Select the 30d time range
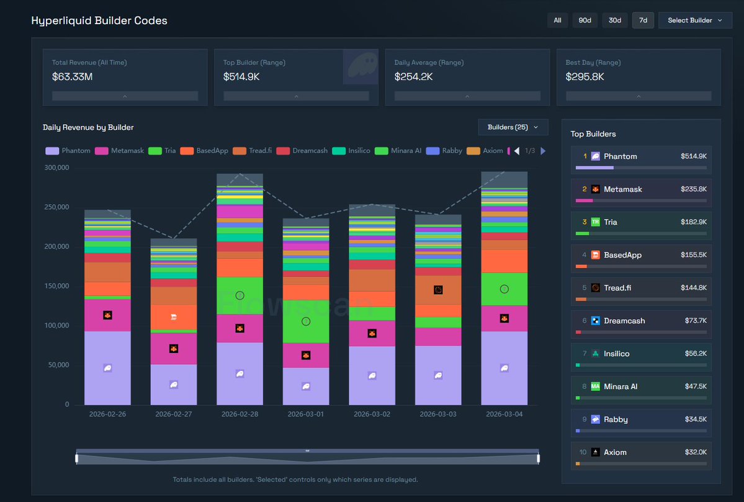Screen dimensions: 744x502 click(x=614, y=20)
